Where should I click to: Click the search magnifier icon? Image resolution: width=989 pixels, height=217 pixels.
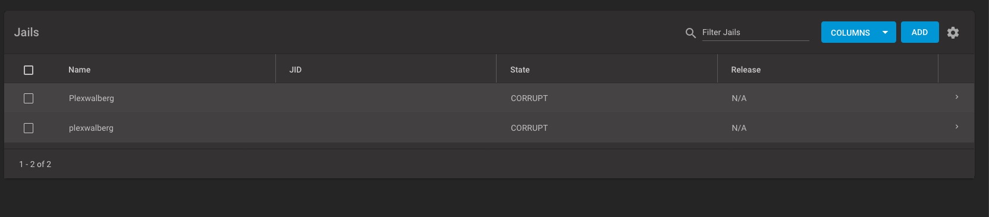690,33
